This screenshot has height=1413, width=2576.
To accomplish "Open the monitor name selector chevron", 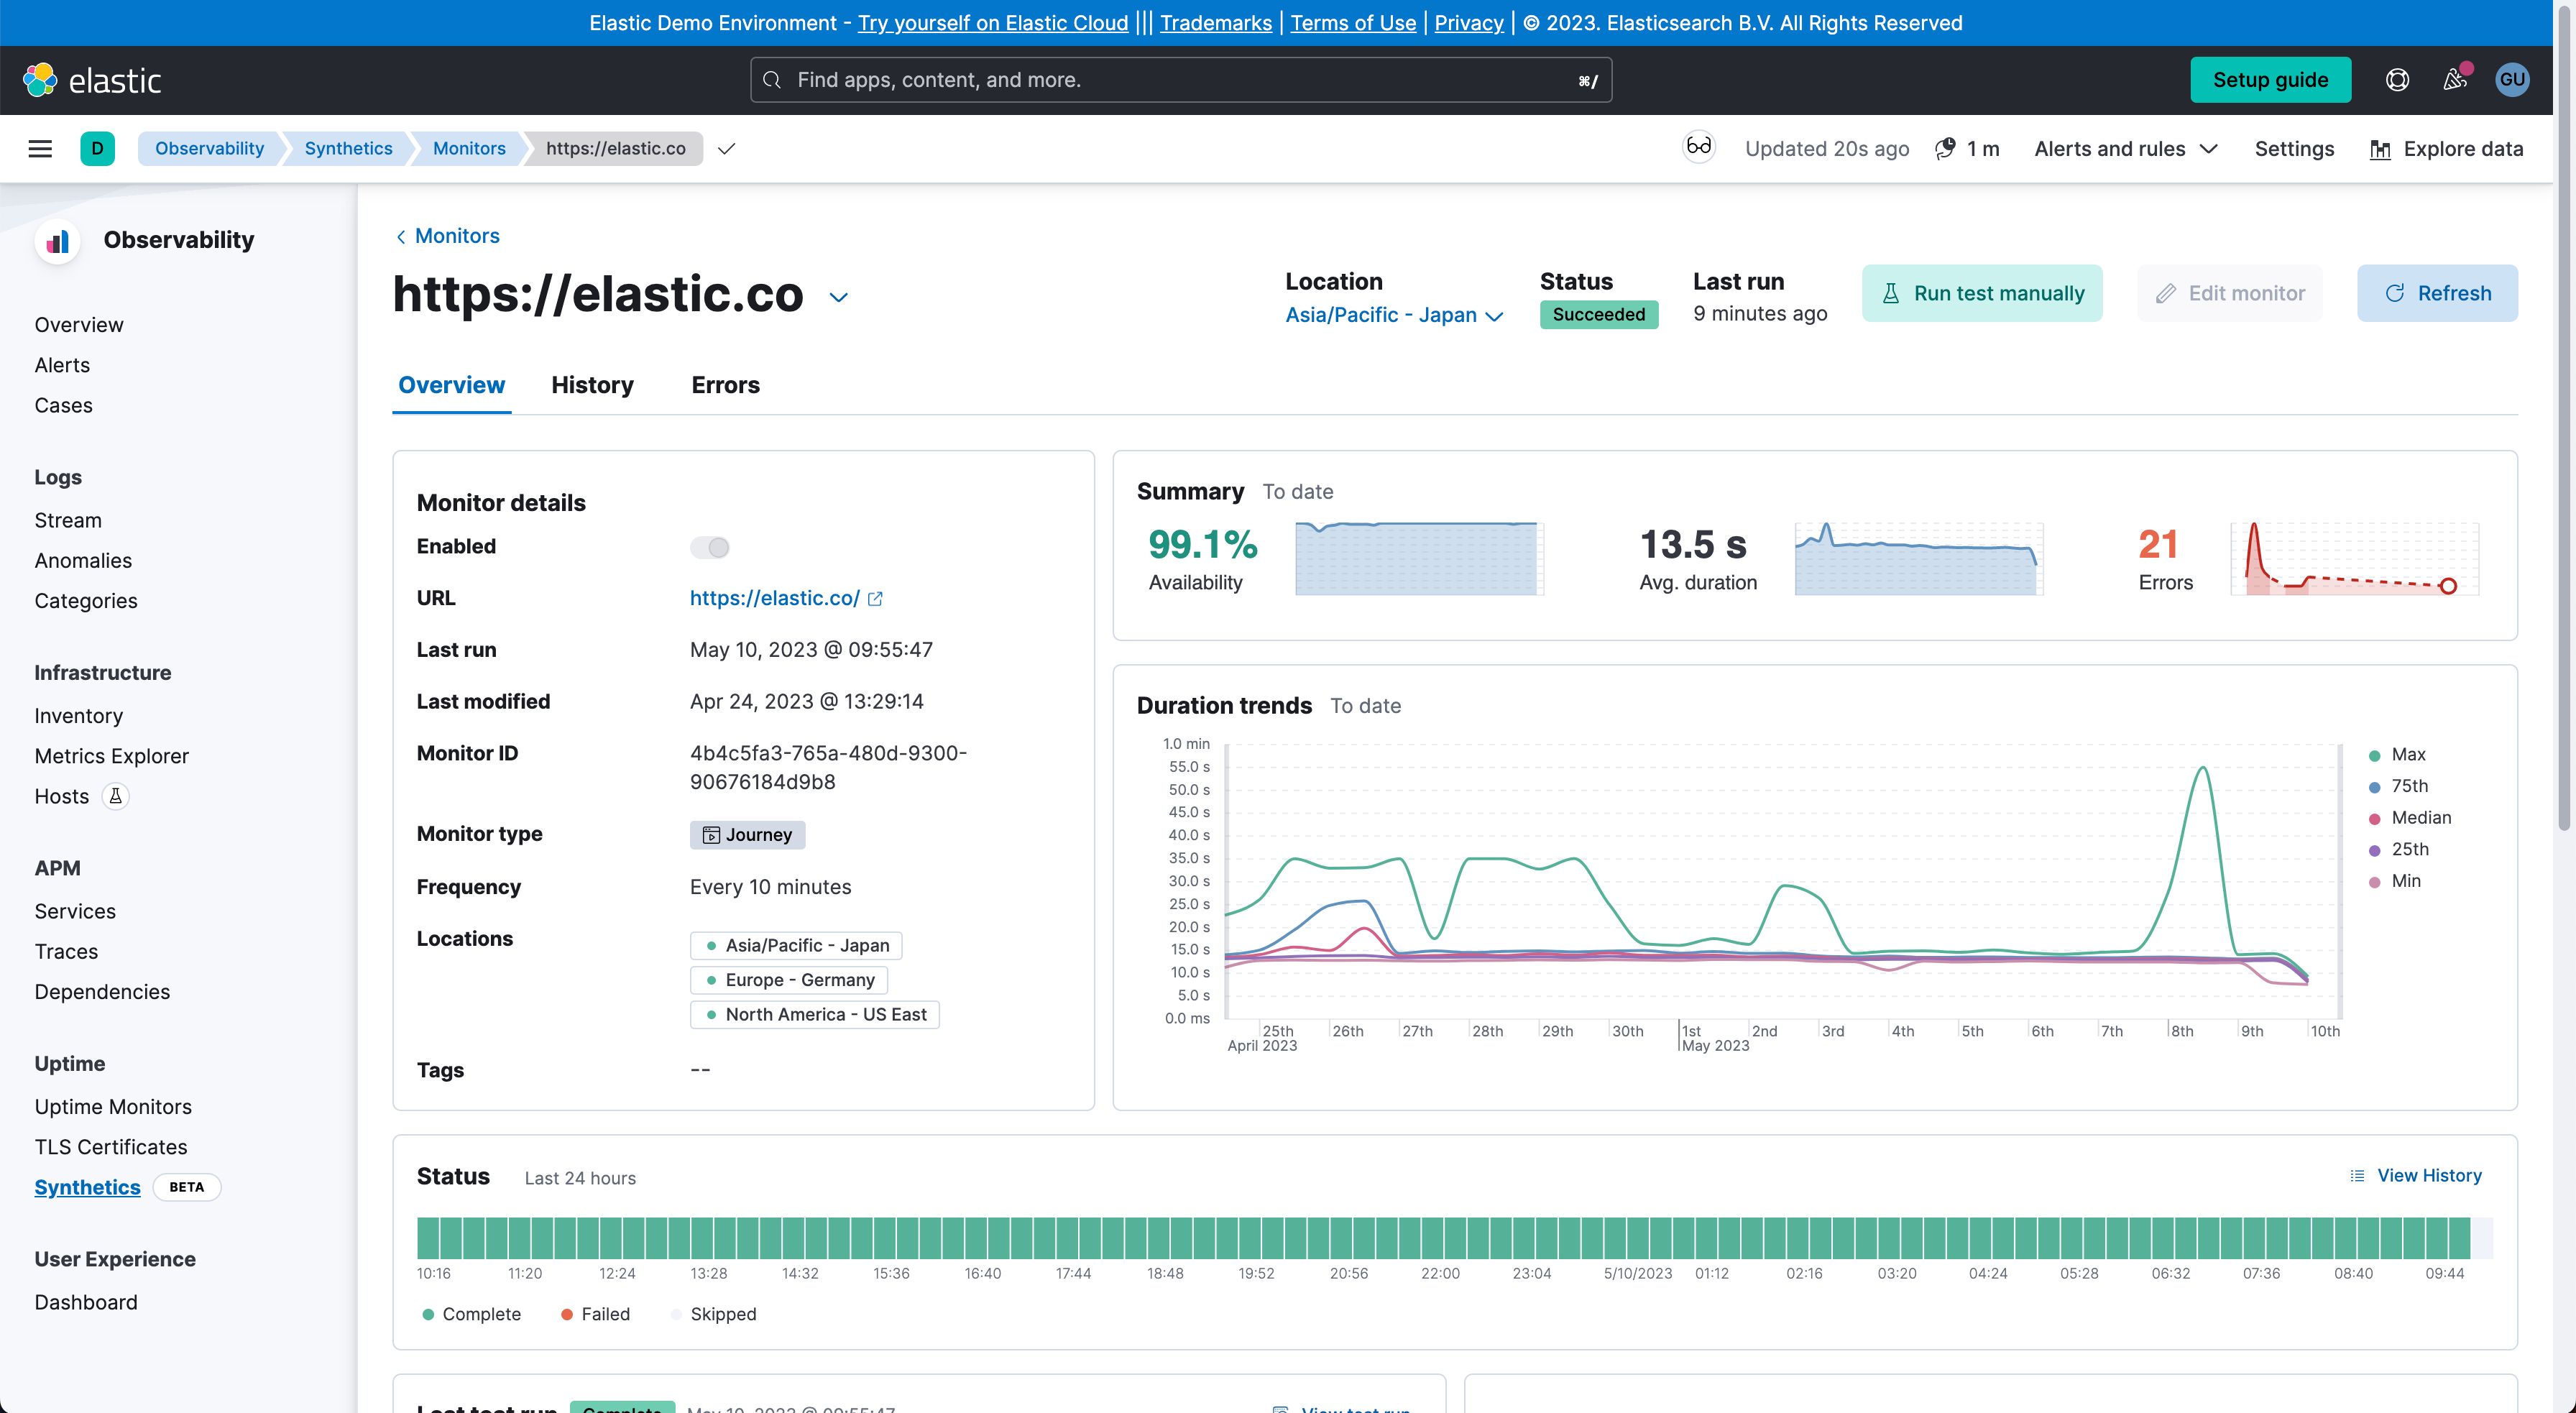I will point(838,297).
